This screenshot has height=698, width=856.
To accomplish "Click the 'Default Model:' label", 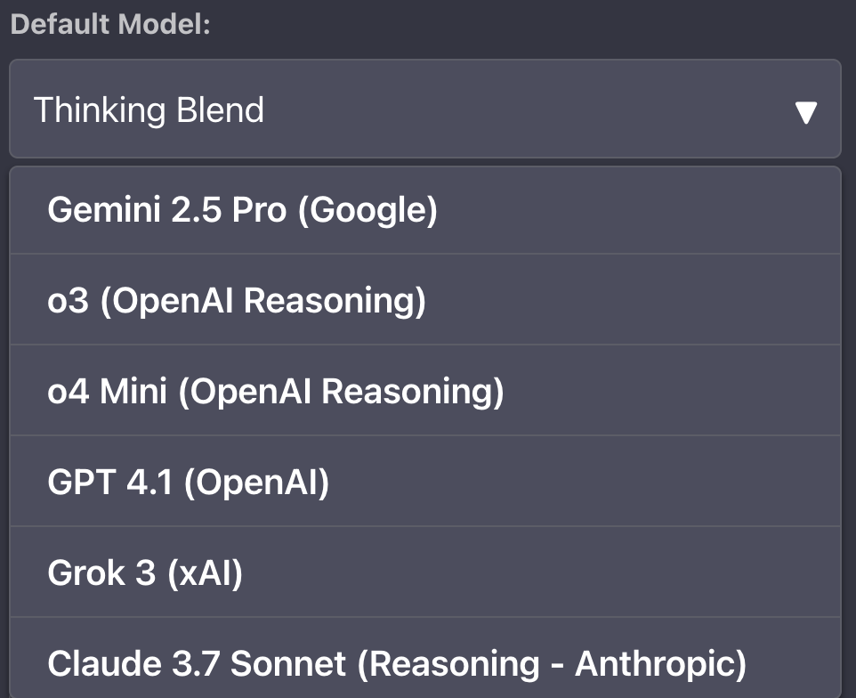I will pos(109,24).
